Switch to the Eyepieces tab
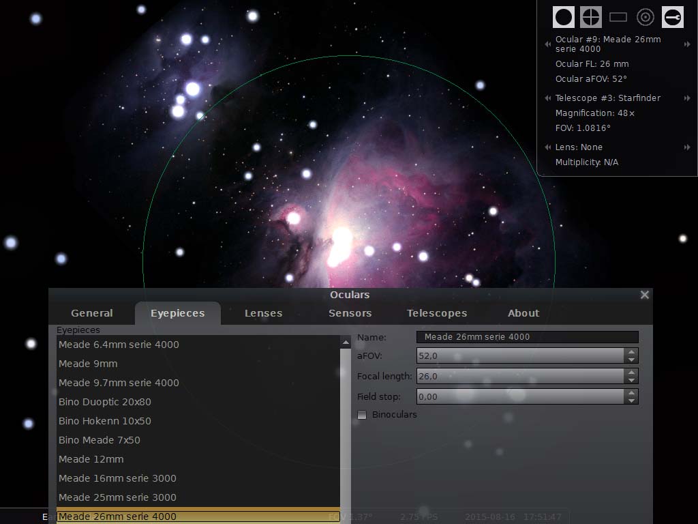The width and height of the screenshot is (698, 524). 178,313
